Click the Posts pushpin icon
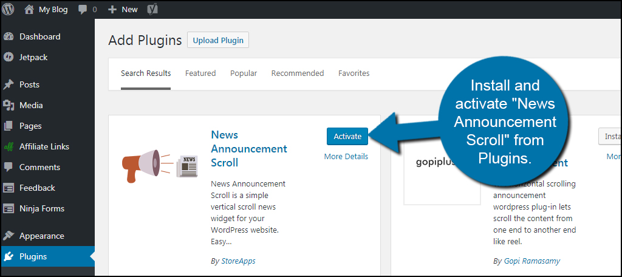Image resolution: width=622 pixels, height=277 pixels. (x=9, y=85)
